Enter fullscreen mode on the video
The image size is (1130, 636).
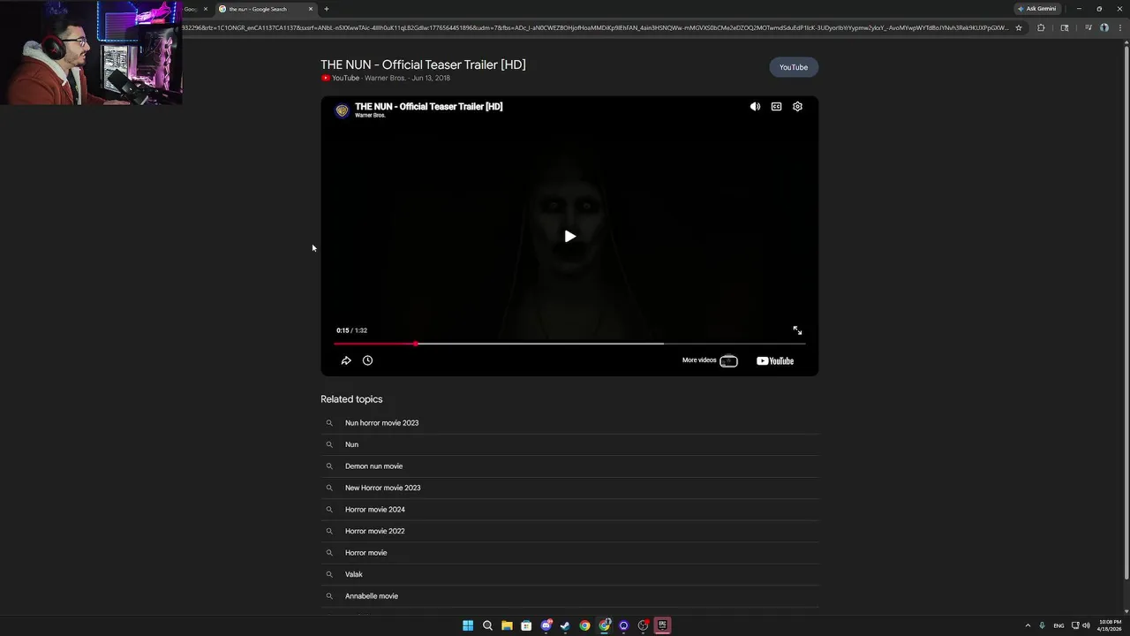797,330
